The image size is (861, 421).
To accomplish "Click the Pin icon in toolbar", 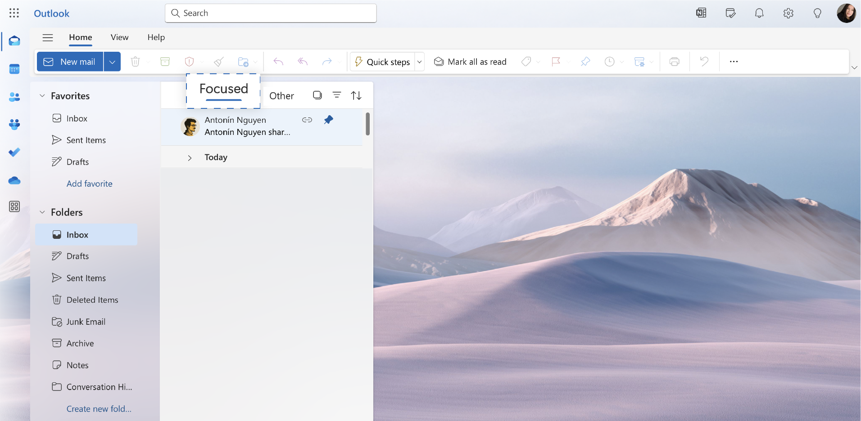I will (585, 62).
